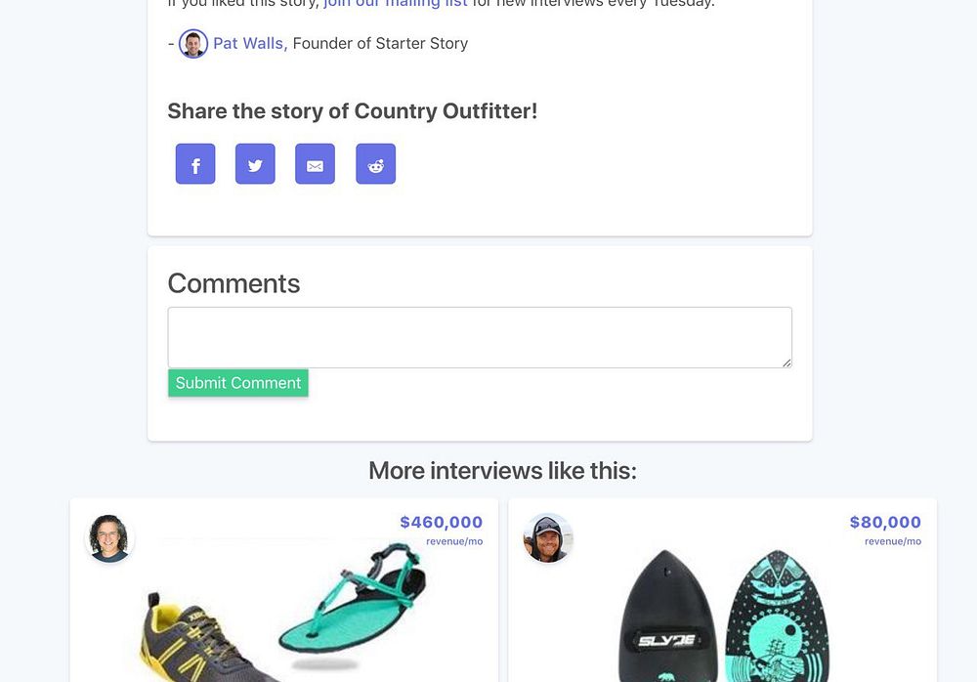Open the founder avatar on the $80,000 card
The width and height of the screenshot is (977, 682).
[x=548, y=538]
